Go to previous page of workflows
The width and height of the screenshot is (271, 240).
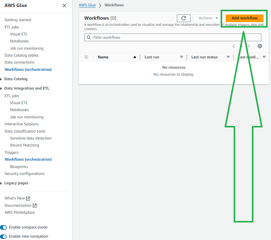(234, 46)
